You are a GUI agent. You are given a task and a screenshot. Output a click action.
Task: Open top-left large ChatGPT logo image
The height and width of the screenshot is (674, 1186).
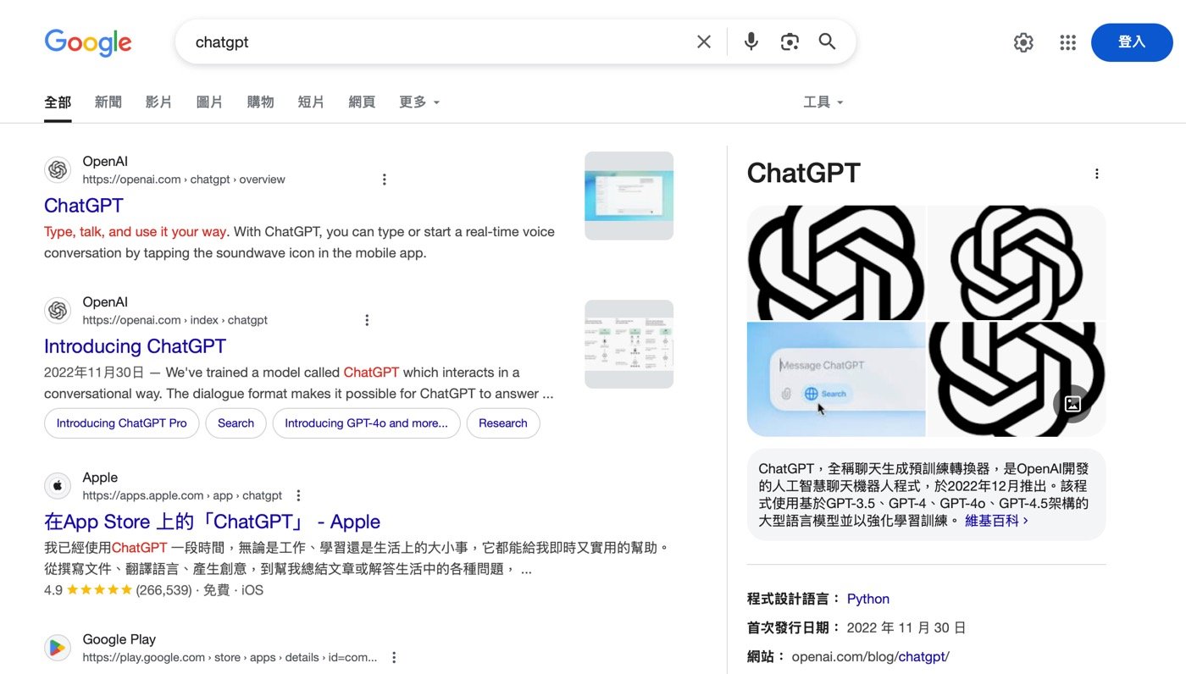pos(836,262)
